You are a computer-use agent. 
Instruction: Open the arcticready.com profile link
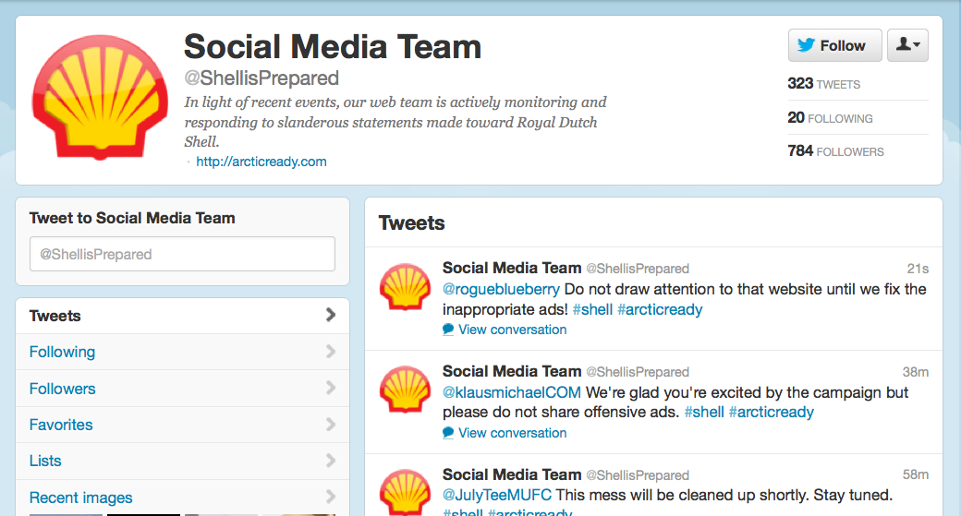tap(262, 162)
